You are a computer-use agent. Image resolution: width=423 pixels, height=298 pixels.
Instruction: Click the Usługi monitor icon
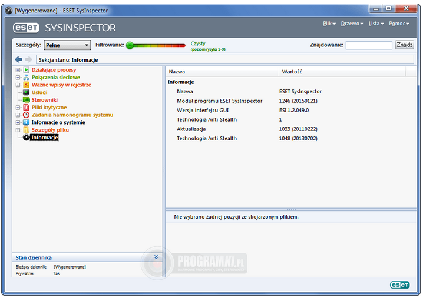(26, 92)
